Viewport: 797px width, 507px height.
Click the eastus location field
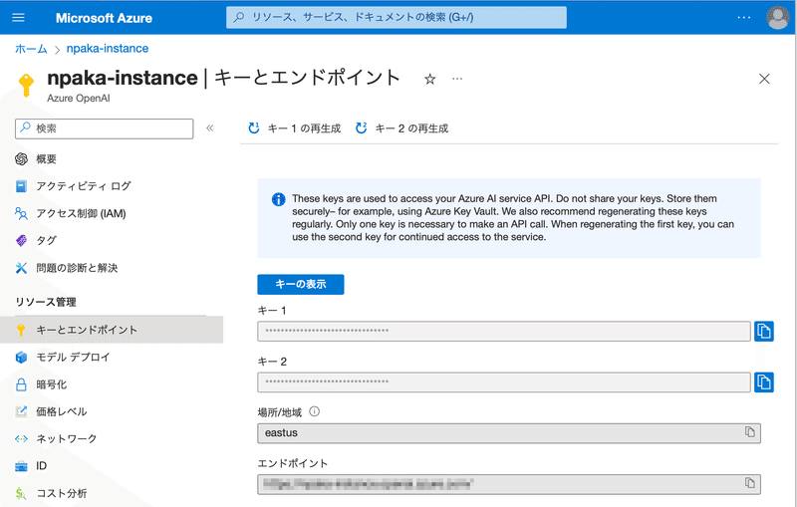click(509, 433)
